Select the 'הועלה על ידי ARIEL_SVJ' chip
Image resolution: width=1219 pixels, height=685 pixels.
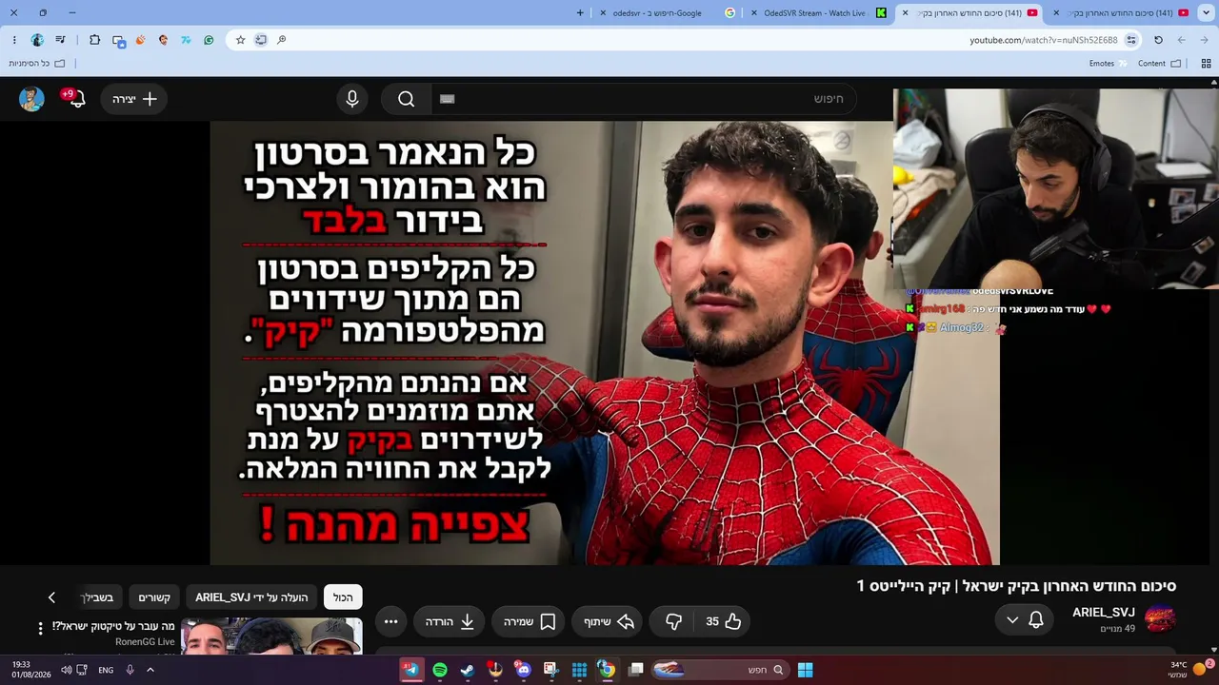(x=251, y=597)
